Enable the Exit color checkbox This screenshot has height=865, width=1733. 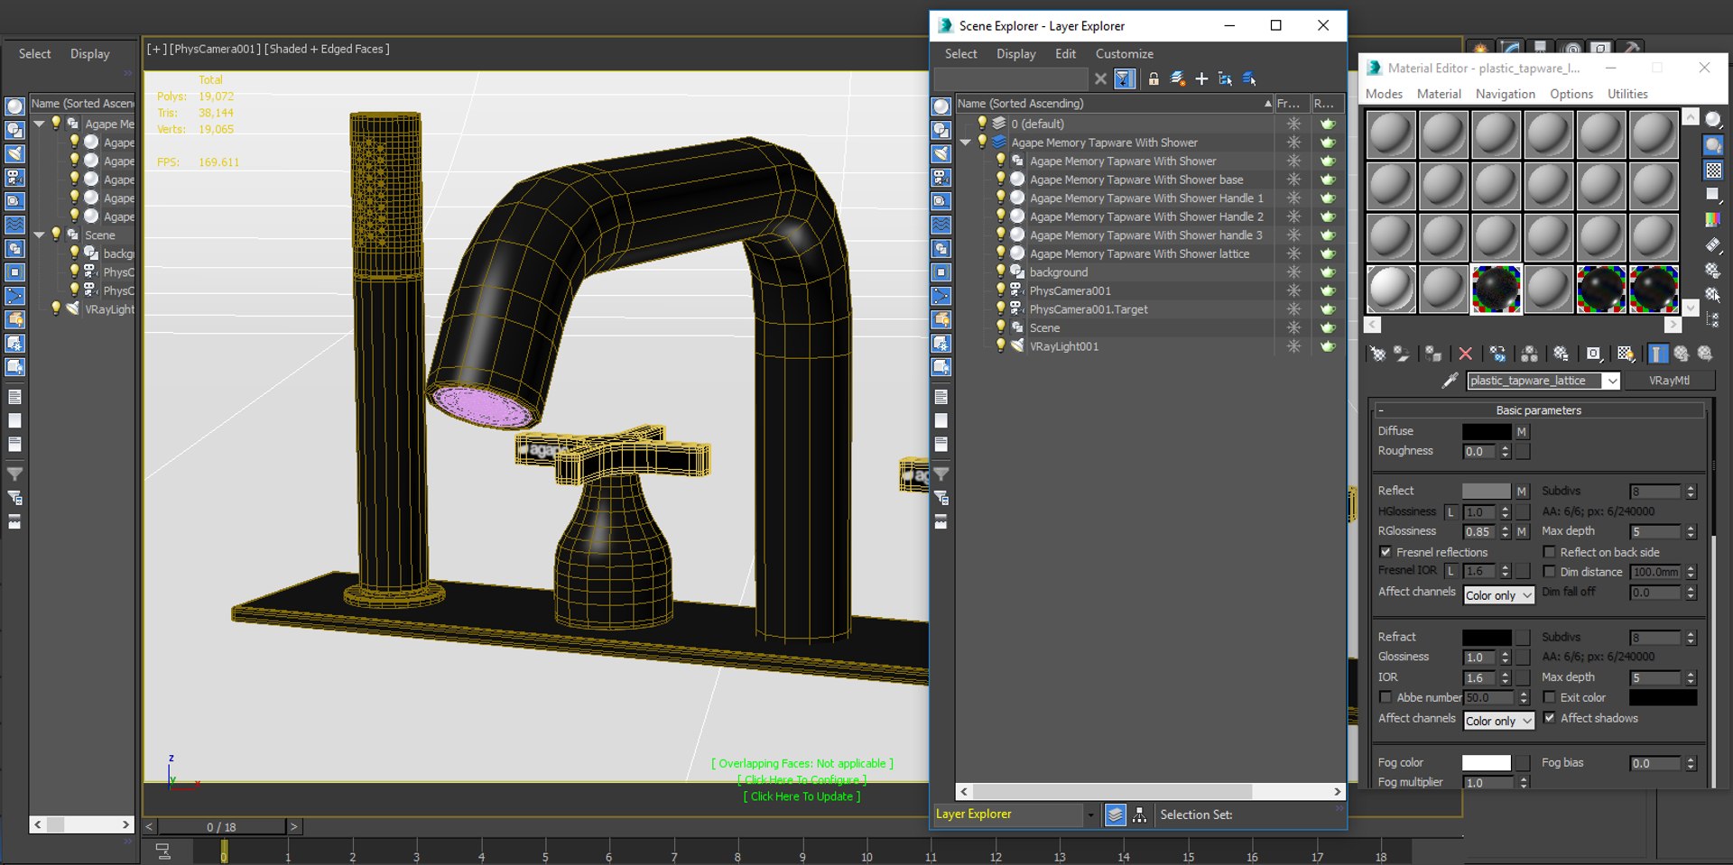pyautogui.click(x=1549, y=697)
